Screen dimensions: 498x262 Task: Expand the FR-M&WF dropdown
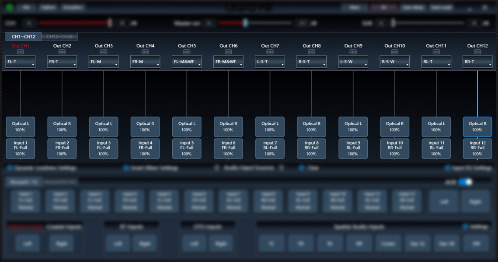(x=228, y=62)
